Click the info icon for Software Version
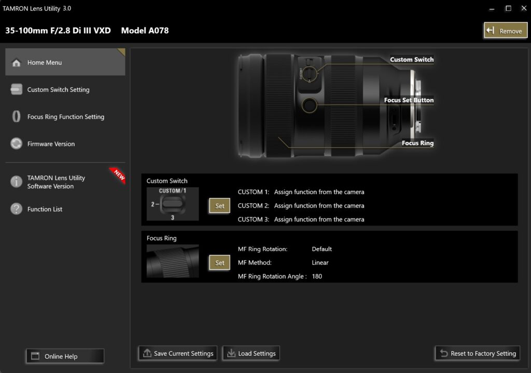 17,182
